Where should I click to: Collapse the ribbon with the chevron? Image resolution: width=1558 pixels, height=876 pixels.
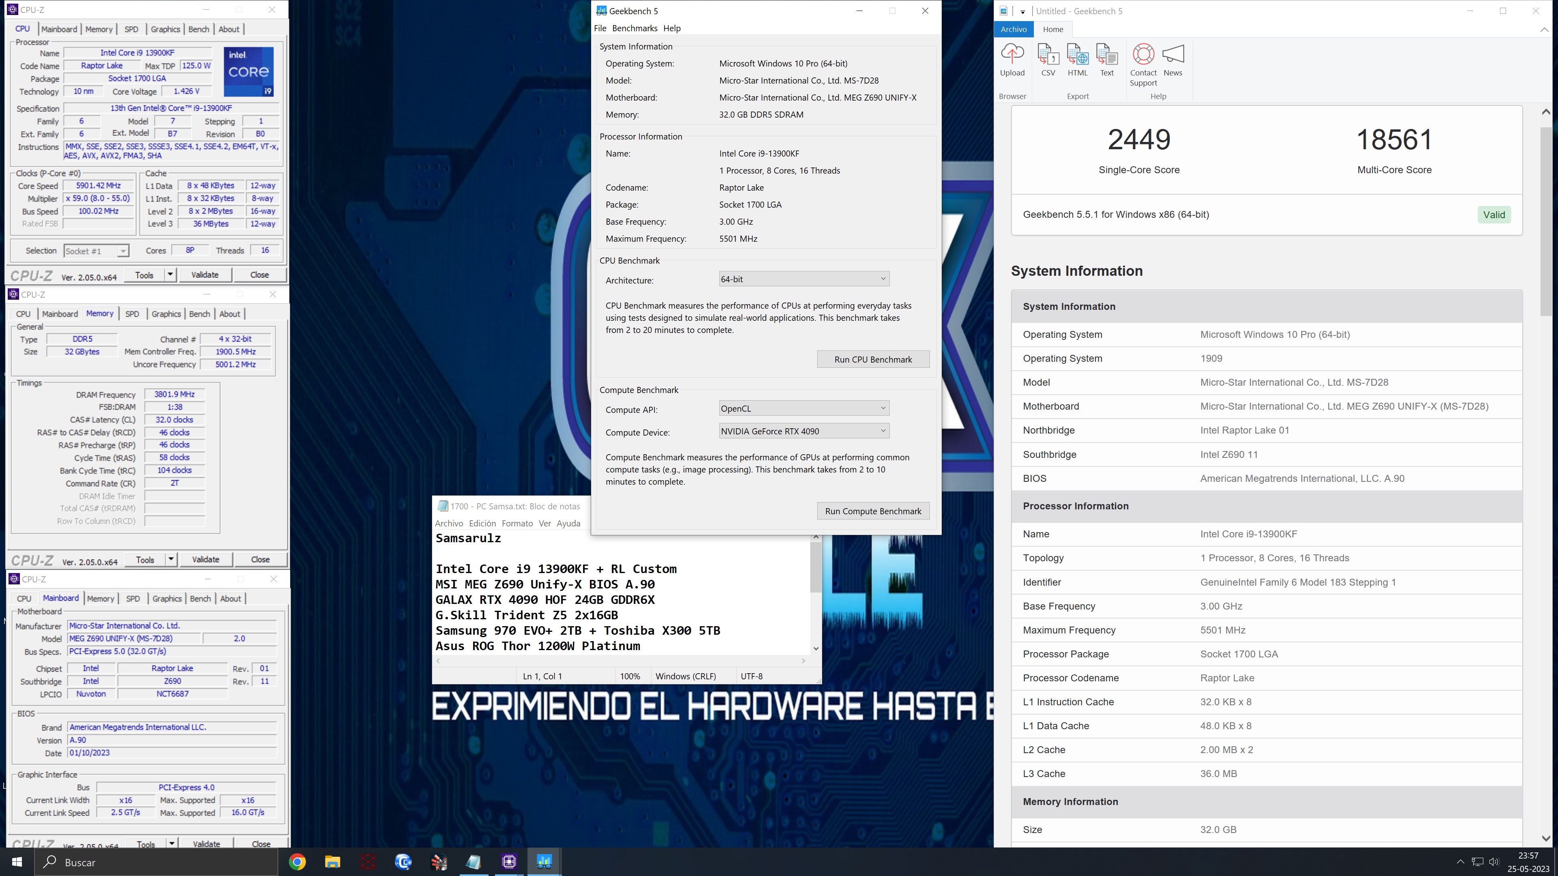[1543, 29]
